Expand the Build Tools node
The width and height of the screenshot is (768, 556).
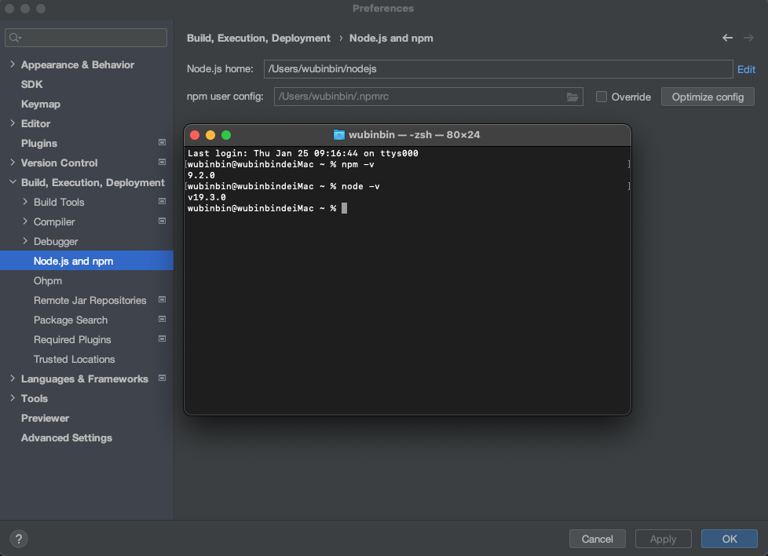(x=25, y=201)
